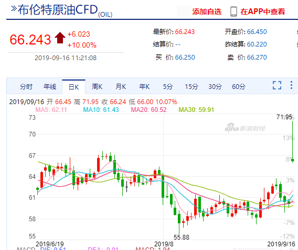Click the 73 price axis label
The image size is (298, 250).
(x=32, y=118)
